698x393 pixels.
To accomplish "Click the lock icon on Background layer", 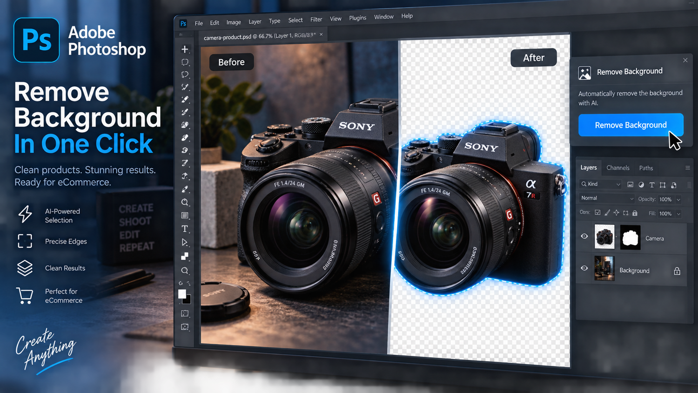I will tap(677, 271).
